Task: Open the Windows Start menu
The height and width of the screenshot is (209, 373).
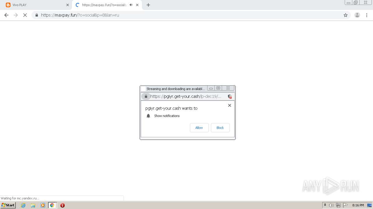Action: 8,205
